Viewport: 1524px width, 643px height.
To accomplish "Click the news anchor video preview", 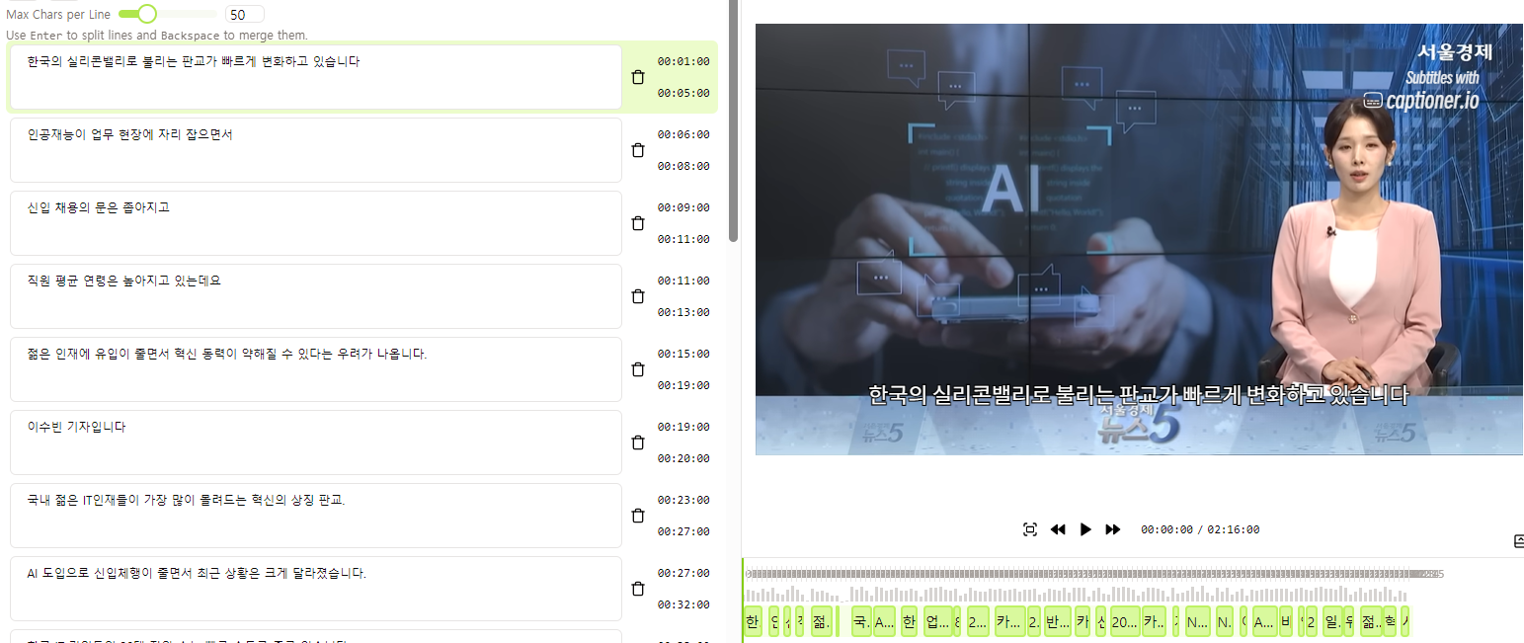I will coord(1139,240).
